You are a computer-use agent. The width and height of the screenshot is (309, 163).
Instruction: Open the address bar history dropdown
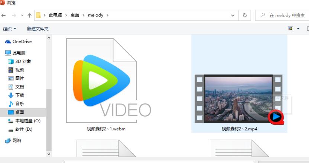[233, 15]
